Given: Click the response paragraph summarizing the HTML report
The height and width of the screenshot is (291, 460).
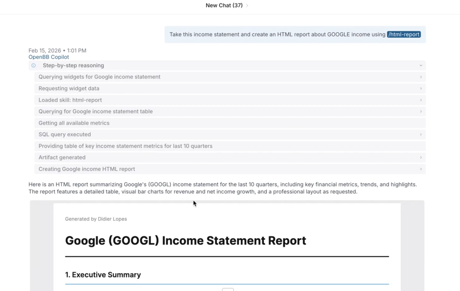Looking at the screenshot, I should pos(223,188).
